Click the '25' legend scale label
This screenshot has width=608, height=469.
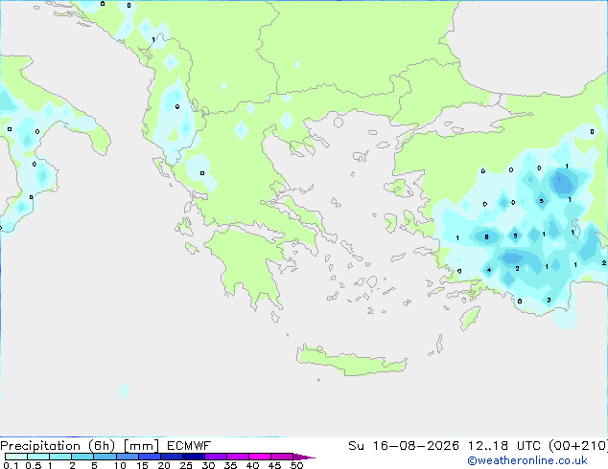186,465
